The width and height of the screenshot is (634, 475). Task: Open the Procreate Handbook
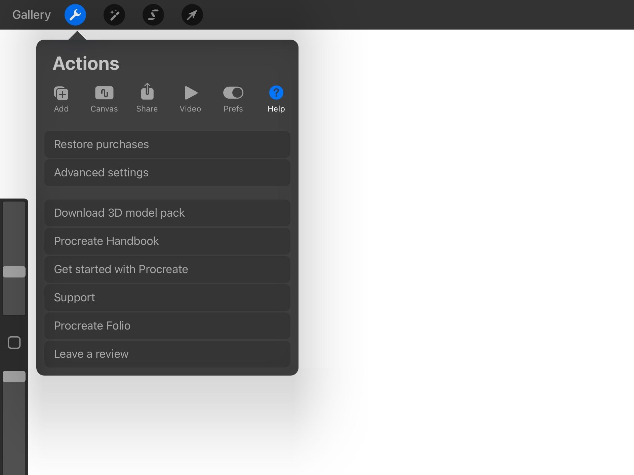click(x=167, y=241)
